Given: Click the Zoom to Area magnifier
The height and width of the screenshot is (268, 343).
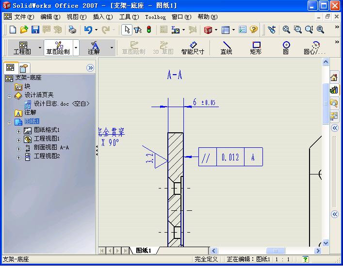Looking at the screenshot, I should pos(297,30).
